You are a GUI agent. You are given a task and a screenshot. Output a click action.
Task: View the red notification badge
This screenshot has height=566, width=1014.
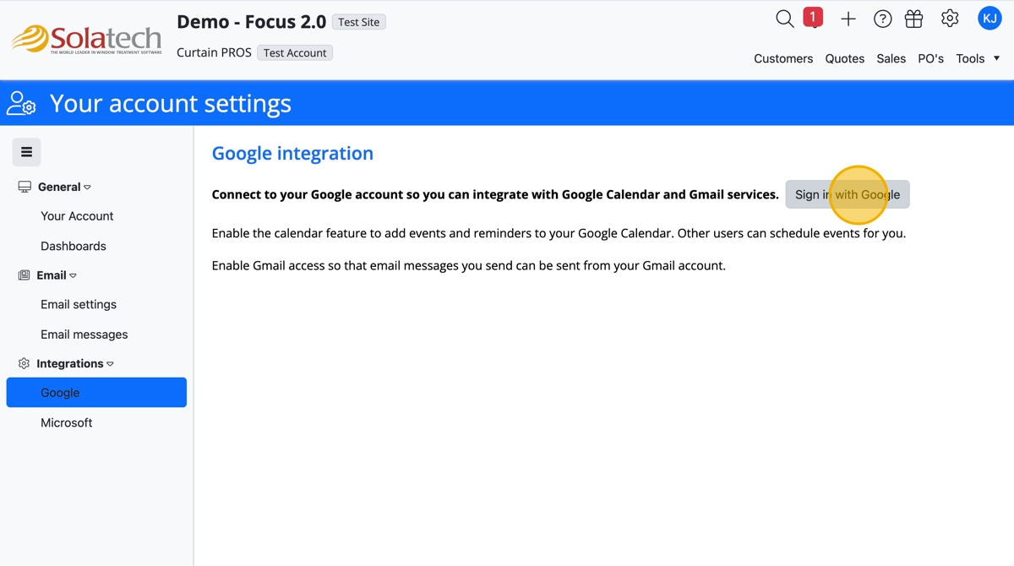coord(813,17)
